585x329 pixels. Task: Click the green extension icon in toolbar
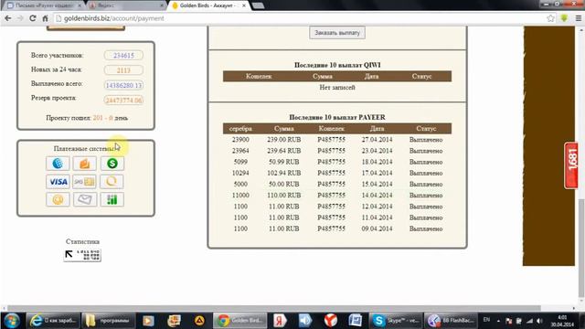(564, 18)
